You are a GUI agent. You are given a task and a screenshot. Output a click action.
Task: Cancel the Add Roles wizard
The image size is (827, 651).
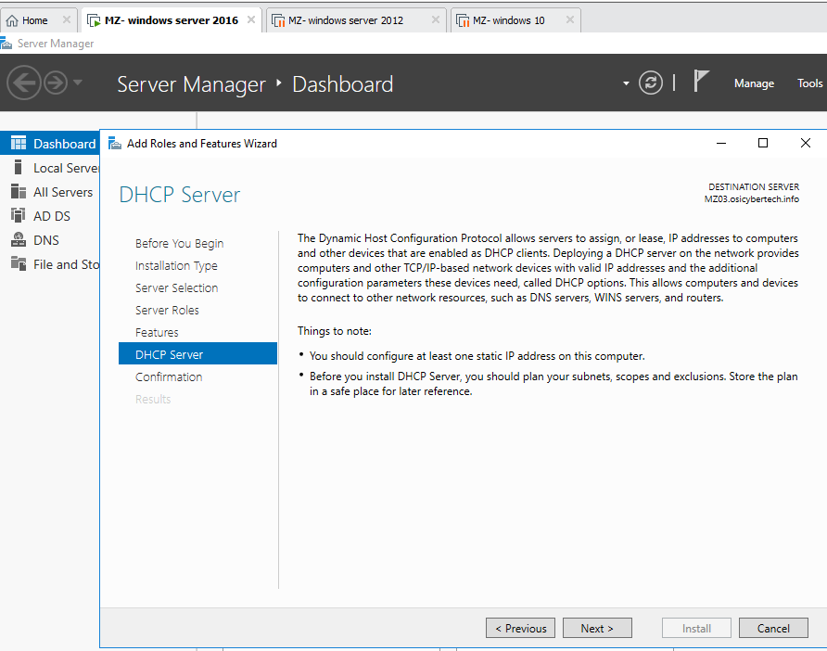point(773,628)
